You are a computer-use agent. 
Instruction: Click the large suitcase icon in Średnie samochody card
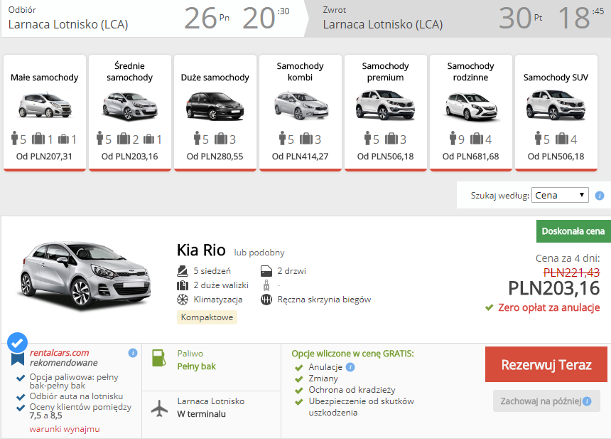tap(124, 139)
